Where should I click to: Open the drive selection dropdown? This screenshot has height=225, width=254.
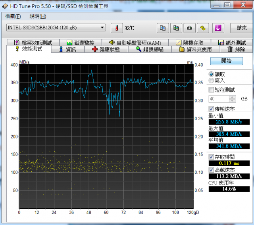56,27
